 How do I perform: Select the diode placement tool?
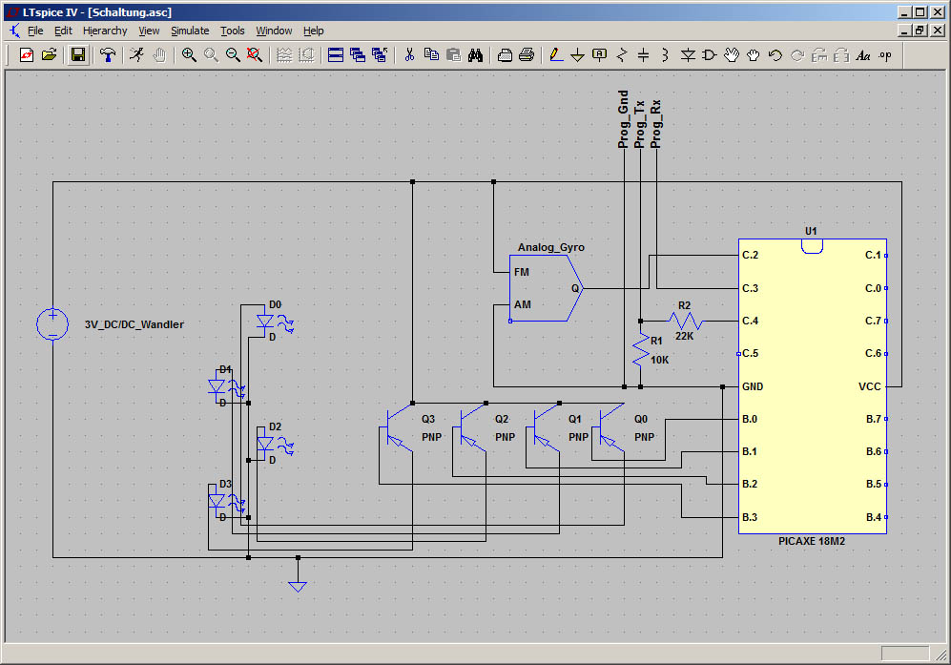pos(688,55)
